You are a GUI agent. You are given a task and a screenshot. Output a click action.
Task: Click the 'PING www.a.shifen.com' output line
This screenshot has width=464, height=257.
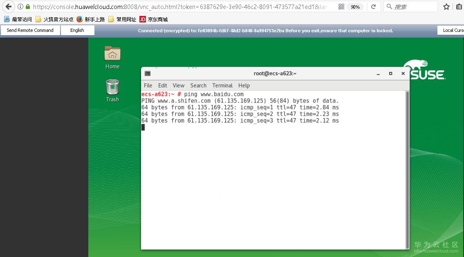point(240,101)
